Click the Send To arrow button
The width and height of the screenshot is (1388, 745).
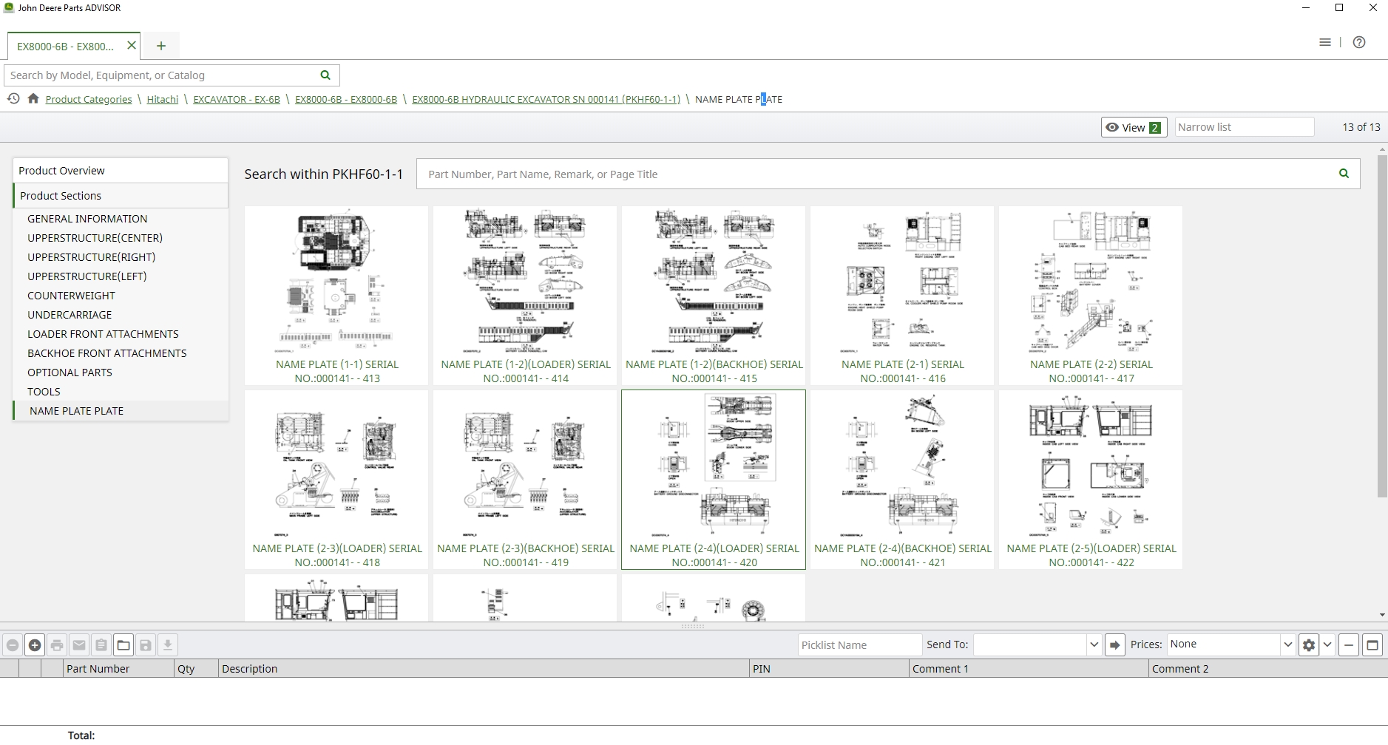click(1115, 645)
